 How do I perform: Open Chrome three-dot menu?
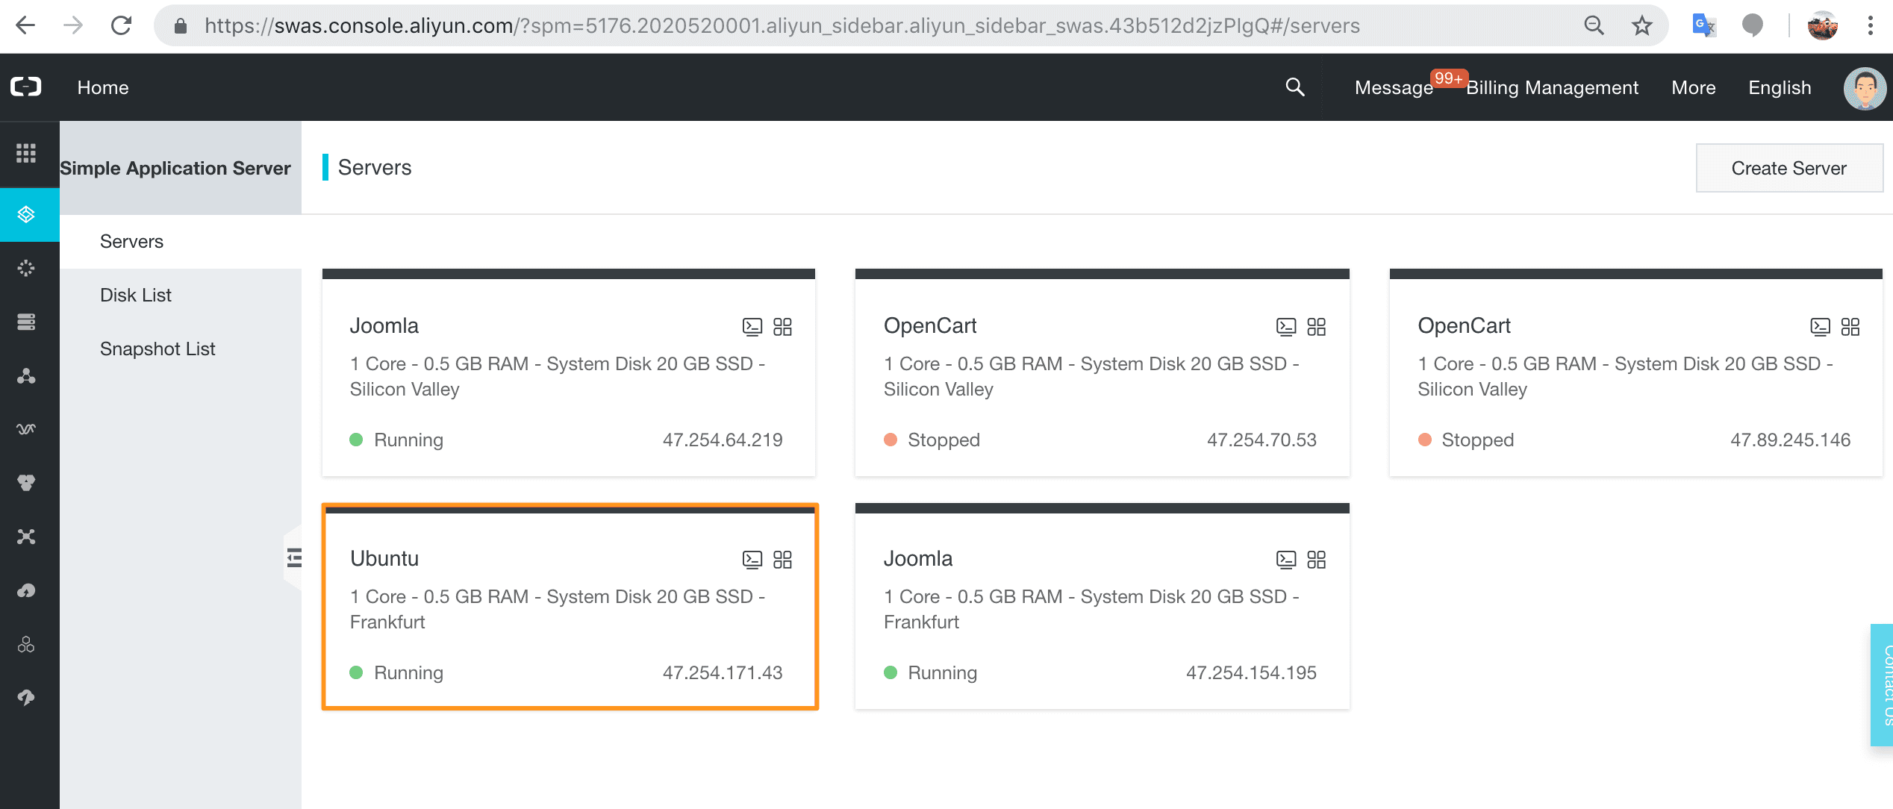1870,26
